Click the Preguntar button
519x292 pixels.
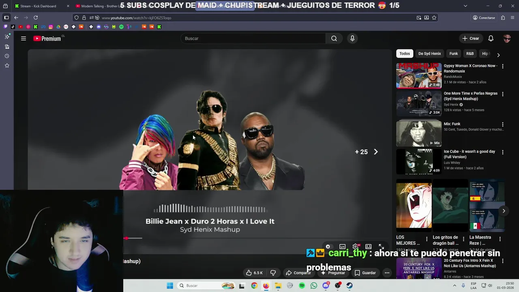(332, 273)
